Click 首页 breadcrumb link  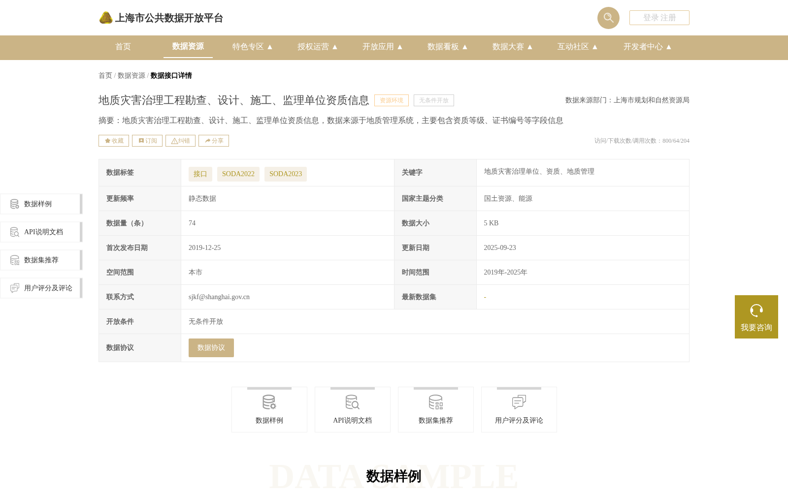click(105, 76)
